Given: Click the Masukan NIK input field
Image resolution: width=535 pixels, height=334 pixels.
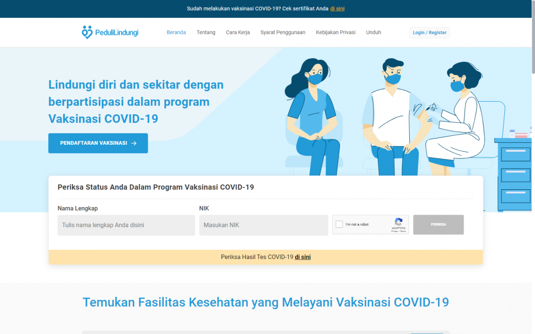Looking at the screenshot, I should tap(263, 225).
